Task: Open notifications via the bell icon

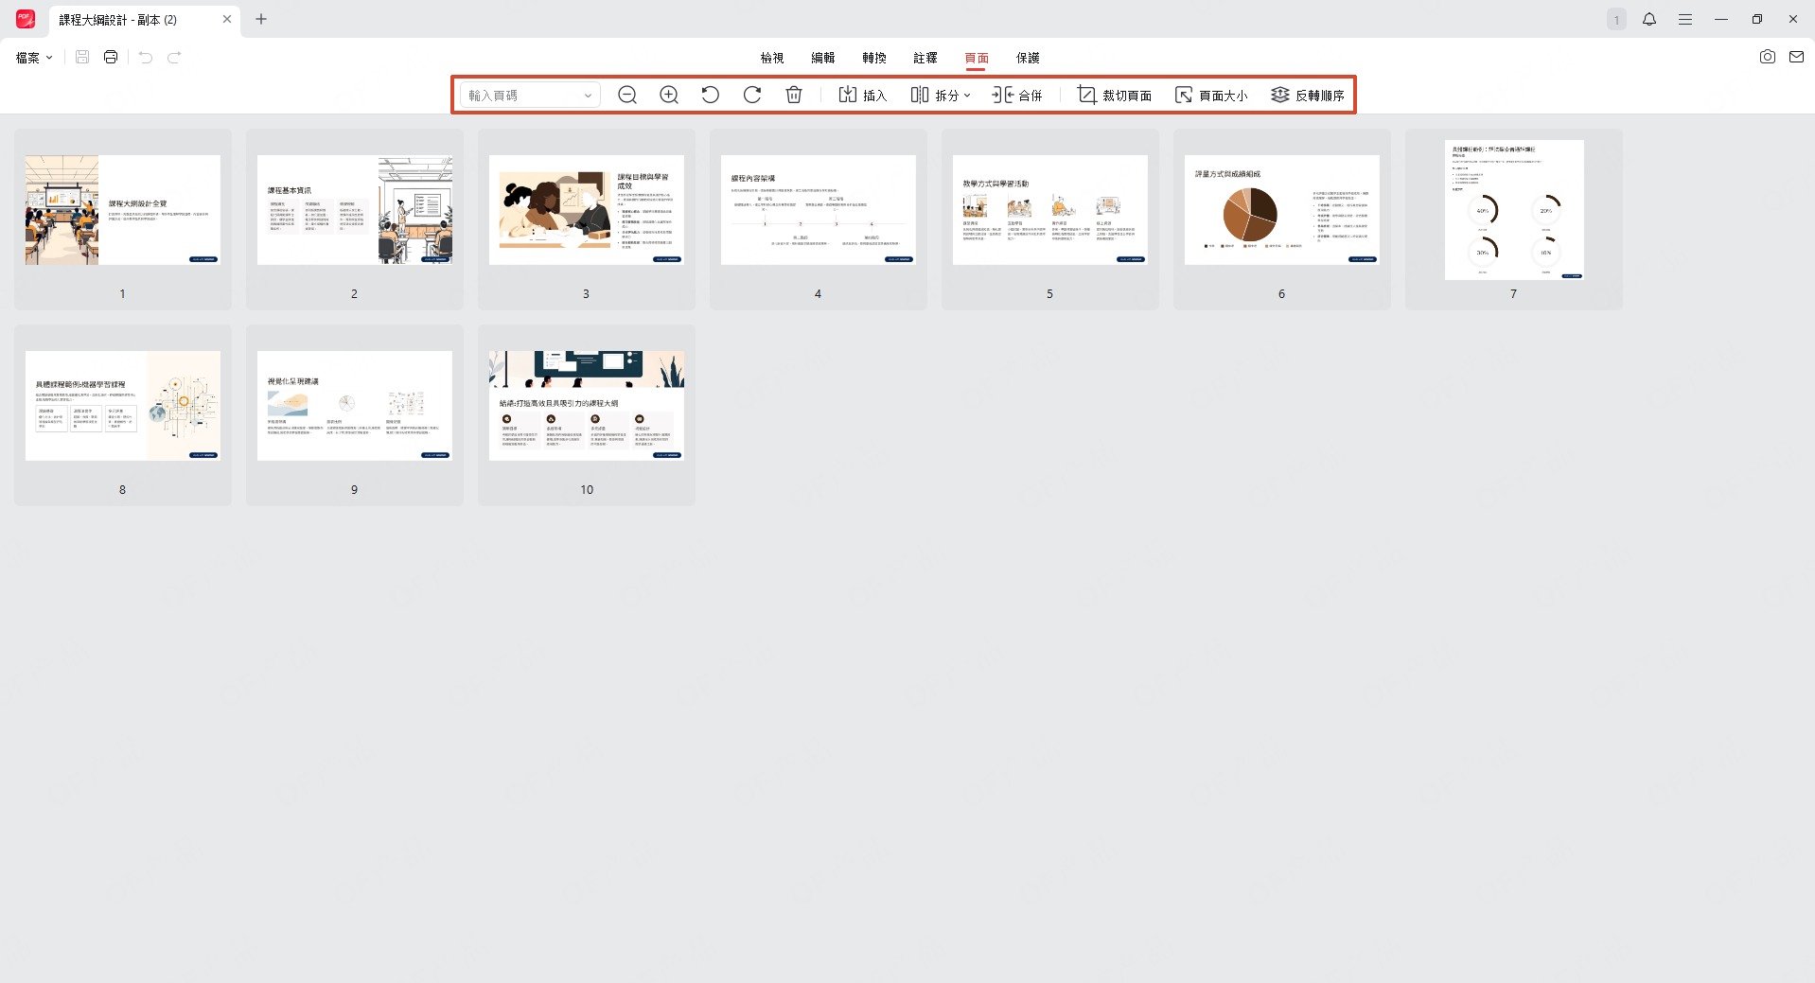Action: (1648, 19)
